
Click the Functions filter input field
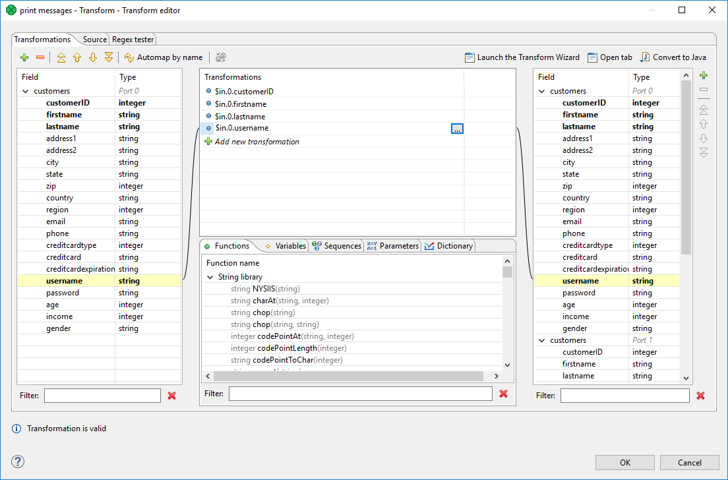pos(360,394)
